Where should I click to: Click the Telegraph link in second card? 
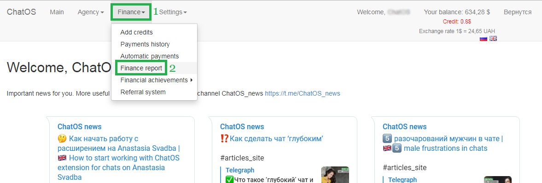240,170
